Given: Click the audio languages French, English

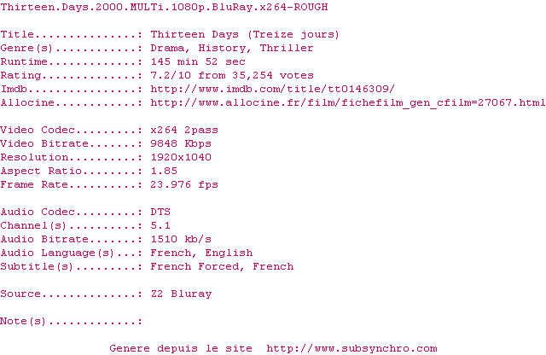Looking at the screenshot, I should (x=201, y=253).
